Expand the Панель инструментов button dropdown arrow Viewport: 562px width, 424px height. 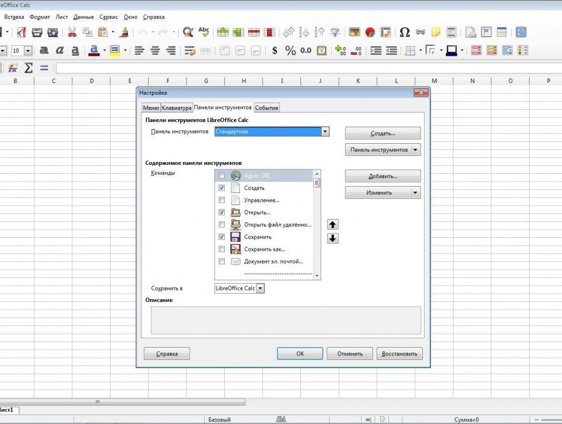click(416, 150)
